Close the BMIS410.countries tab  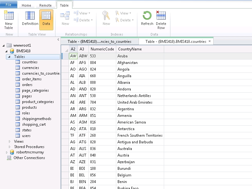click(x=210, y=41)
